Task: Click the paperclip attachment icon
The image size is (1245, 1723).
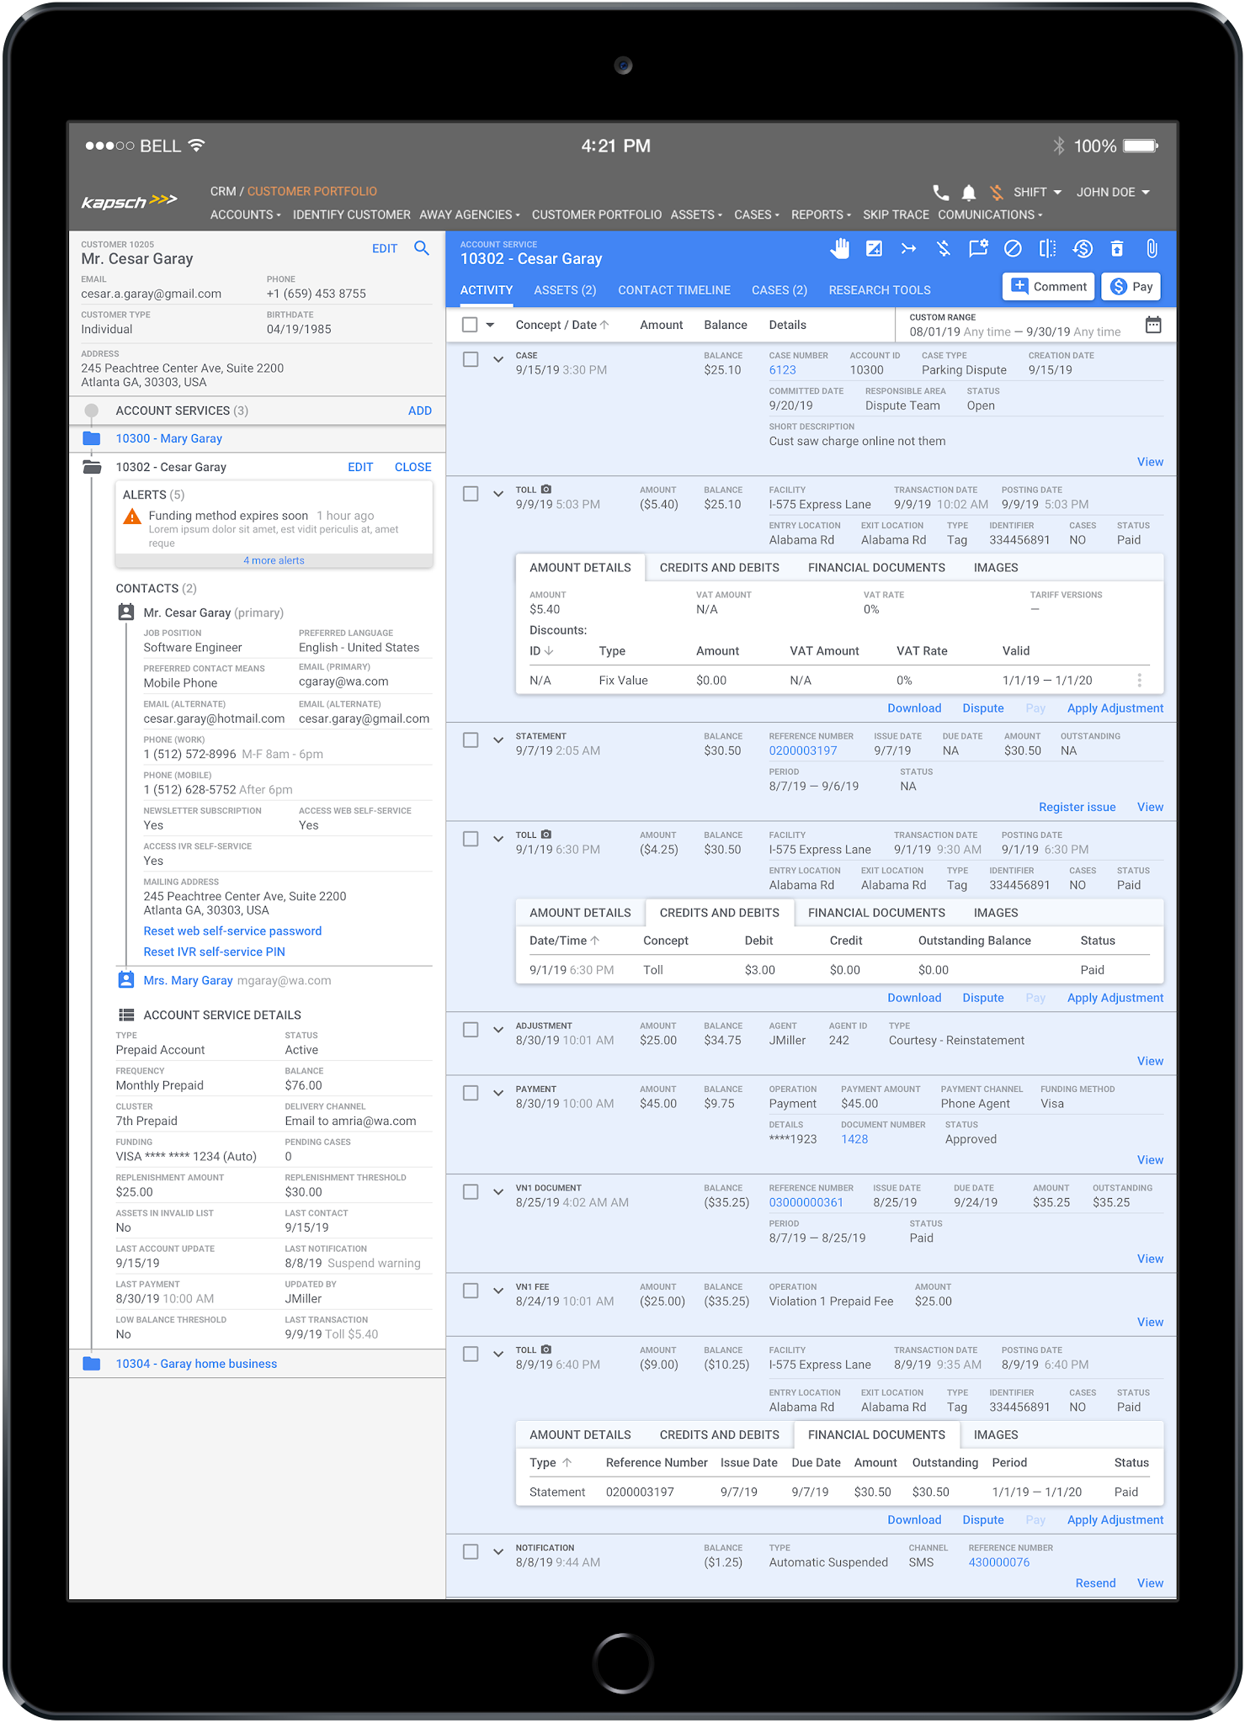Action: point(1152,248)
